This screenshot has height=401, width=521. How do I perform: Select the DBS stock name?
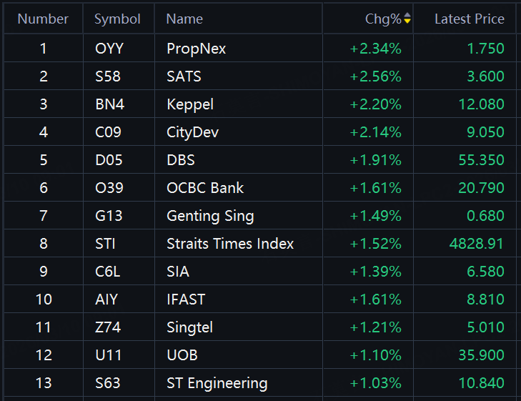[181, 160]
